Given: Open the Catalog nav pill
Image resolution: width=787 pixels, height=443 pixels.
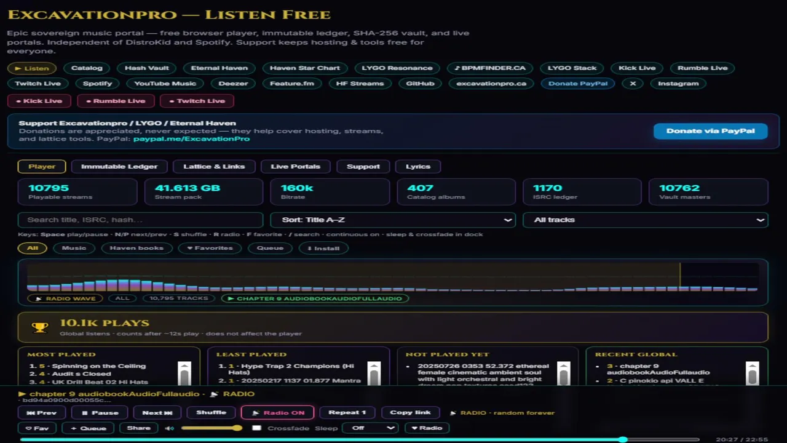Looking at the screenshot, I should [87, 68].
